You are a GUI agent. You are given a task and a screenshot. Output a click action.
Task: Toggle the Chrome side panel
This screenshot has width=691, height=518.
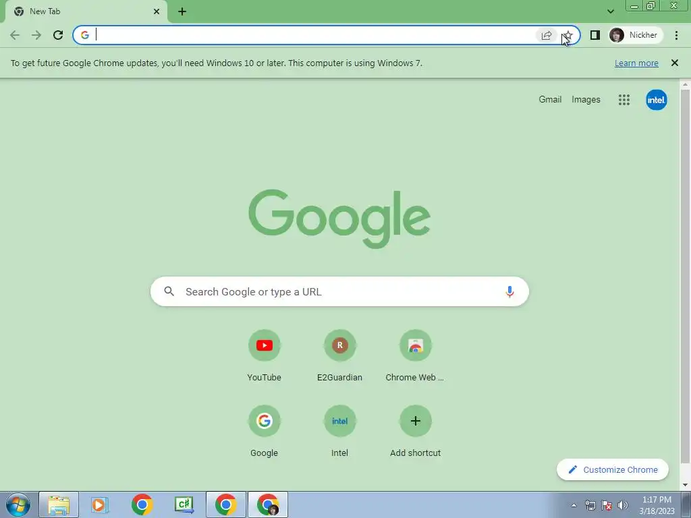pos(595,35)
